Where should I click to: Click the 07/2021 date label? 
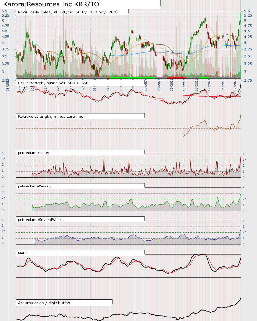(146, 85)
